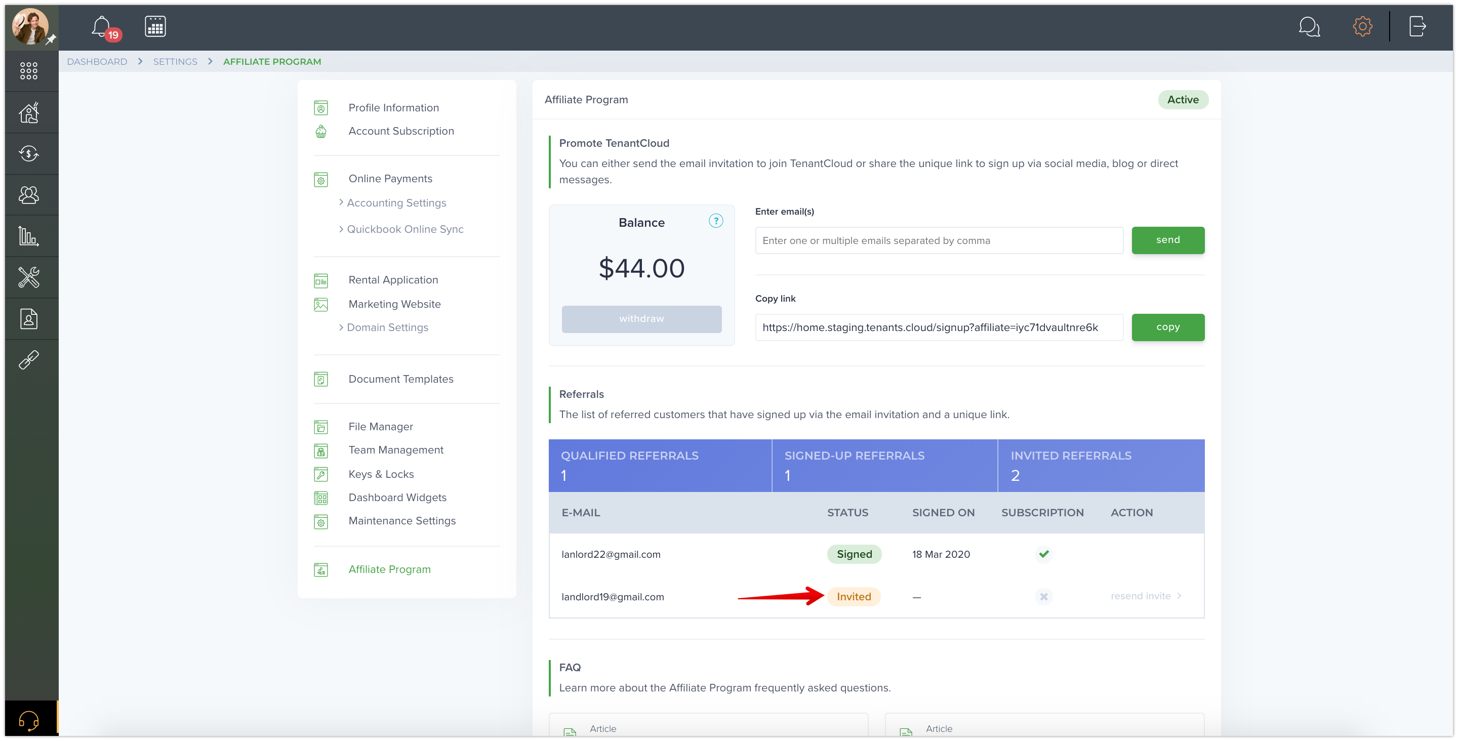Select Affiliate Program menu item
The height and width of the screenshot is (741, 1458).
(389, 569)
